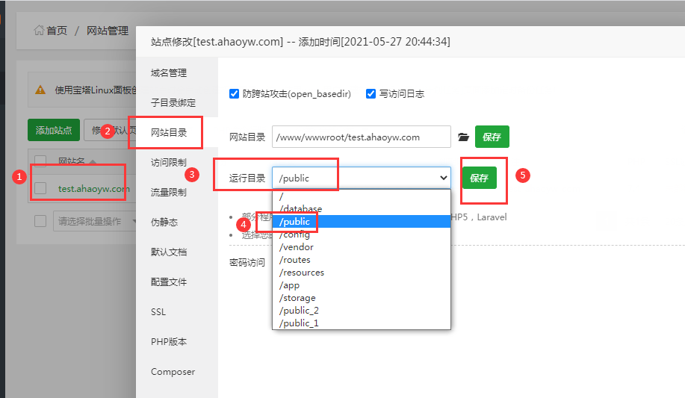The image size is (685, 398).
Task: Click 保存 next to website directory path
Action: 492,137
